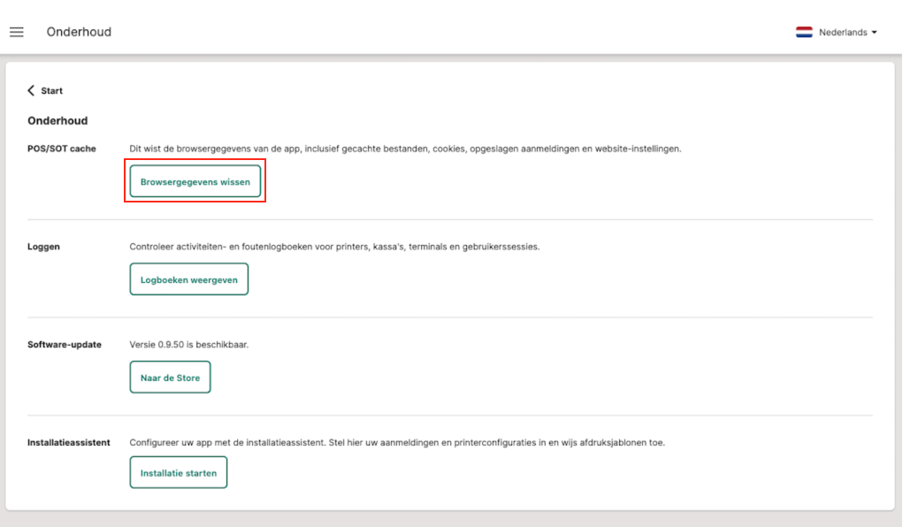Screen dimensions: 903x527
Task: Launch the wizard with Installatie starten
Action: [x=178, y=472]
